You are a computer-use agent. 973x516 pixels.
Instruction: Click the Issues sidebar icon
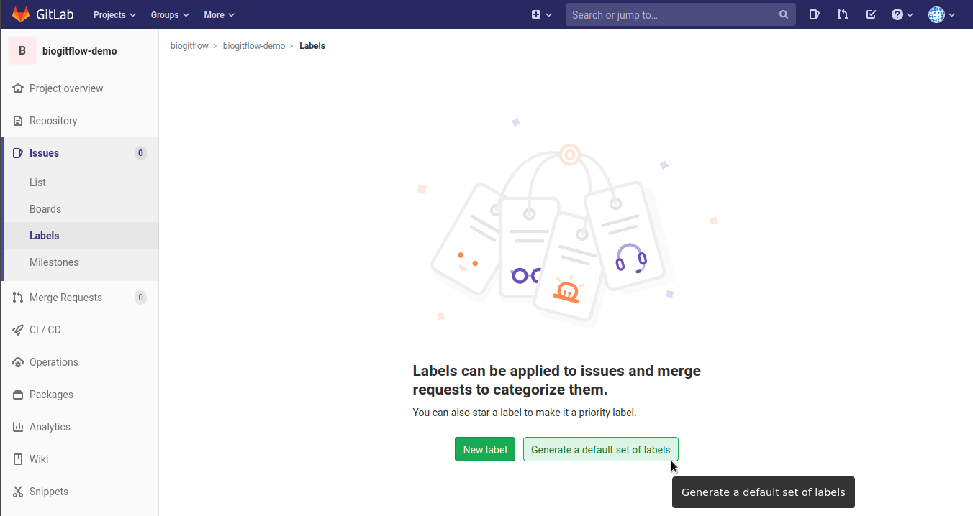18,153
